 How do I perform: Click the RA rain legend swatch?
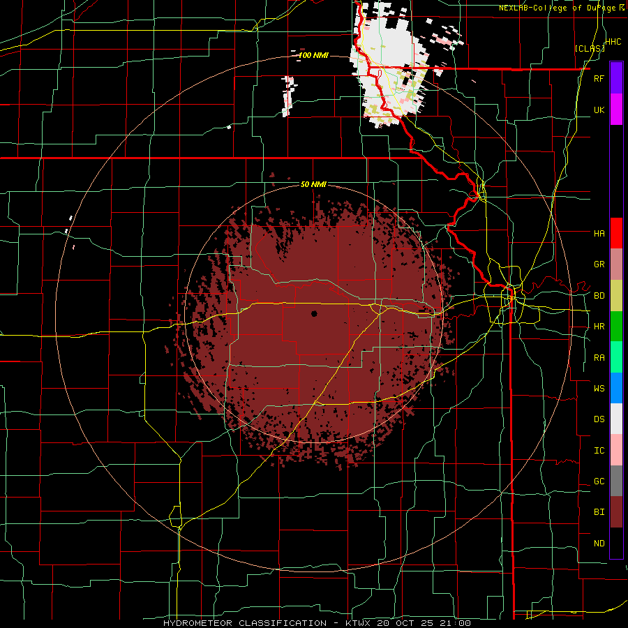(x=616, y=357)
